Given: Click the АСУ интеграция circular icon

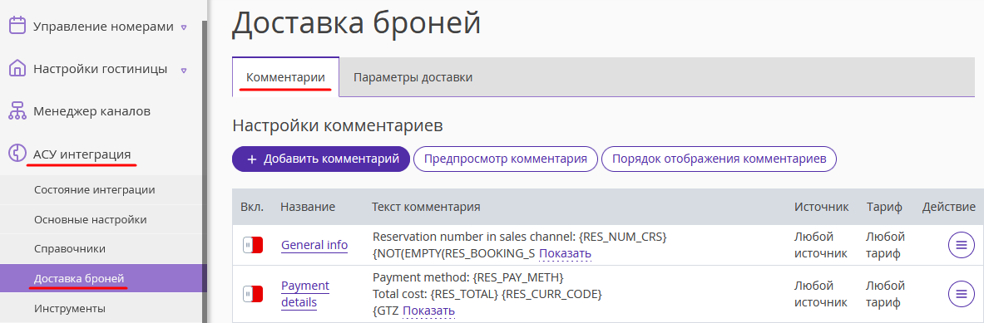Looking at the screenshot, I should 17,154.
